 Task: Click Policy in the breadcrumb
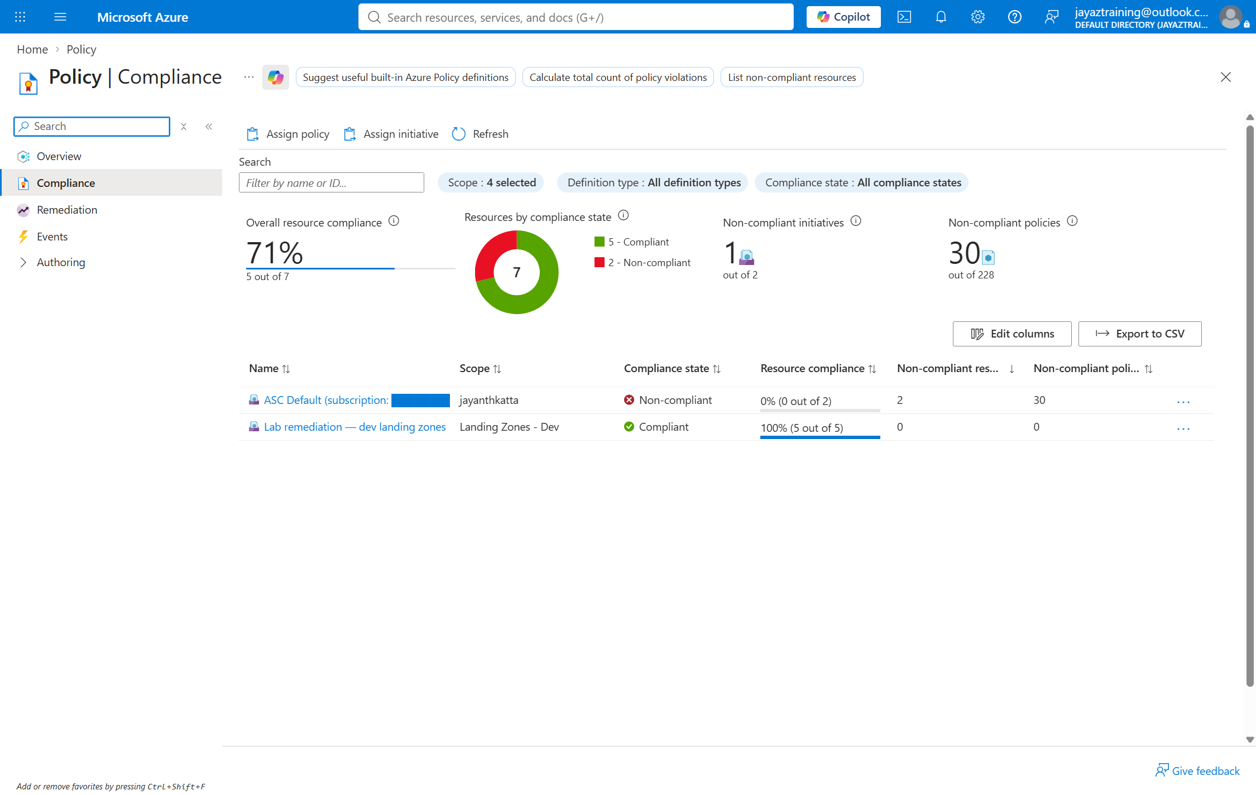(x=82, y=49)
